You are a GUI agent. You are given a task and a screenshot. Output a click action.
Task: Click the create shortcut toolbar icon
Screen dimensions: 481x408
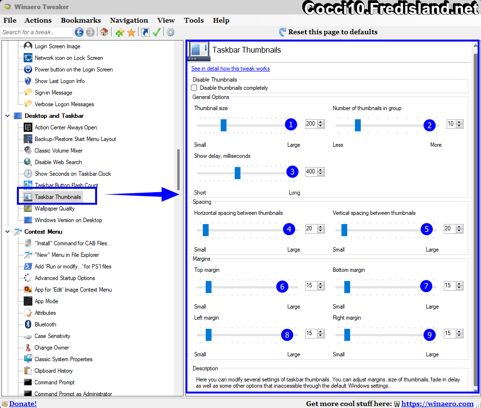click(x=145, y=32)
